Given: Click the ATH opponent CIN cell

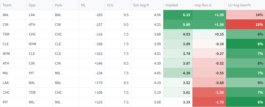Looking at the screenshot, I should pyautogui.click(x=39, y=63).
